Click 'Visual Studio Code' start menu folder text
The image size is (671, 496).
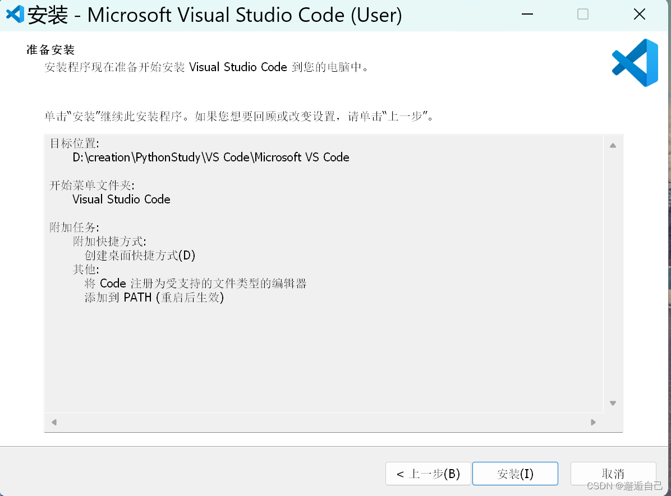tap(122, 200)
